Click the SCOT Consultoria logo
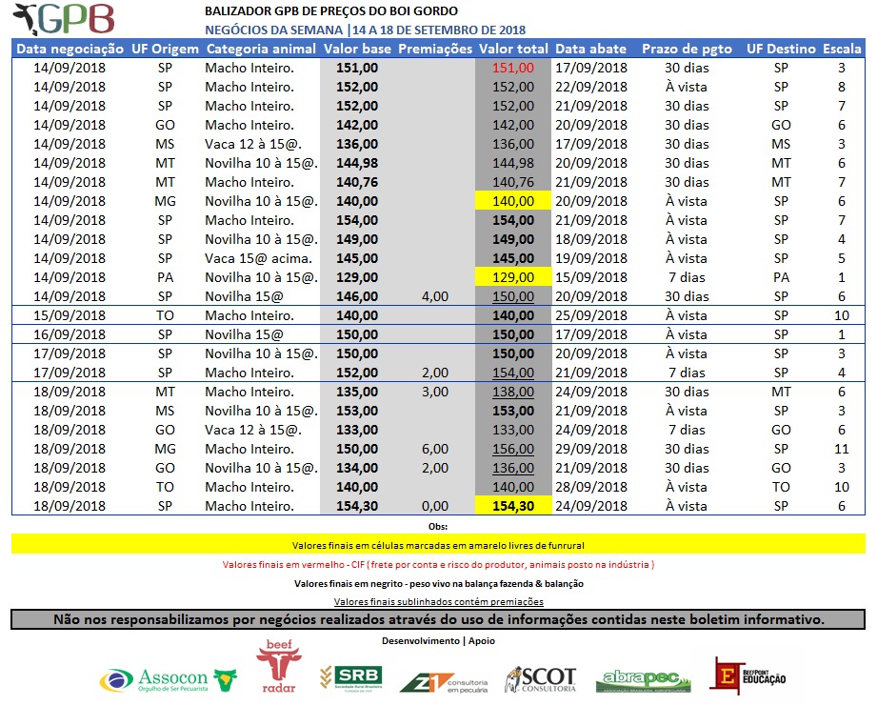This screenshot has height=706, width=877. coord(540,679)
